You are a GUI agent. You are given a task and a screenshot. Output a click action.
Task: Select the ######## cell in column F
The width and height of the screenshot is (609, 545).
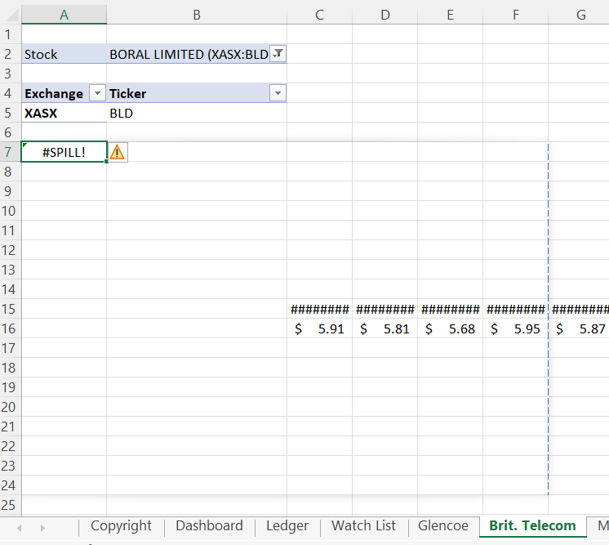pyautogui.click(x=515, y=309)
